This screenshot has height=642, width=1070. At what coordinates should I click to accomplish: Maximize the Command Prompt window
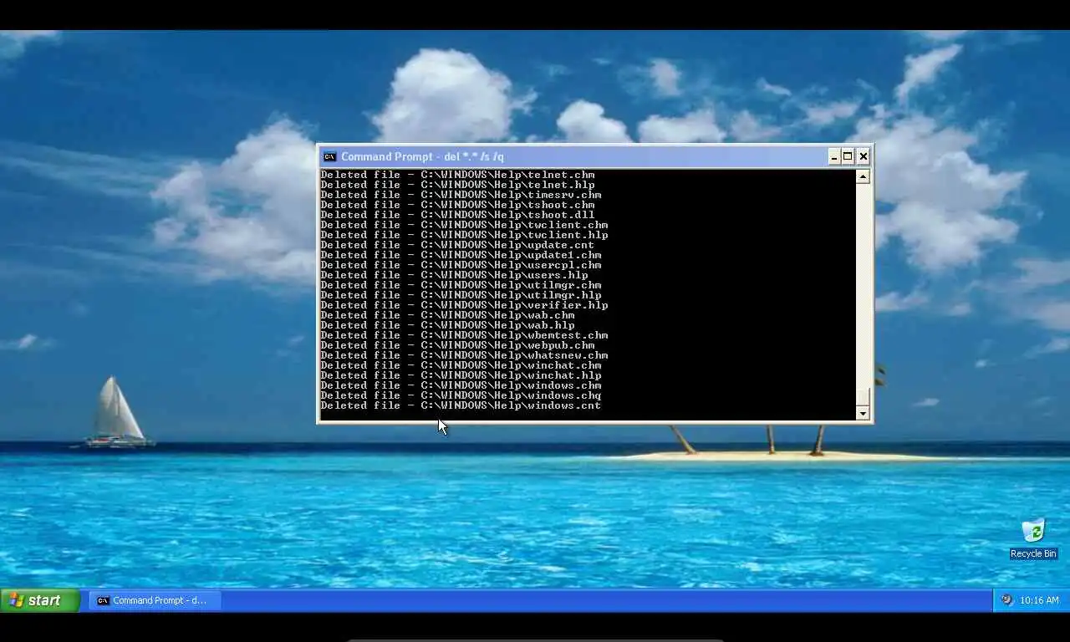(x=848, y=156)
